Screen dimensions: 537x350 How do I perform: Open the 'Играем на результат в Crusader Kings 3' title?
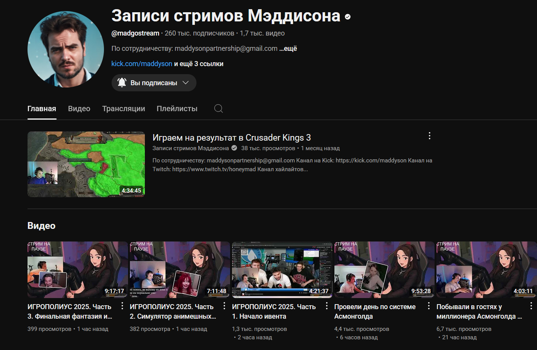[232, 138]
